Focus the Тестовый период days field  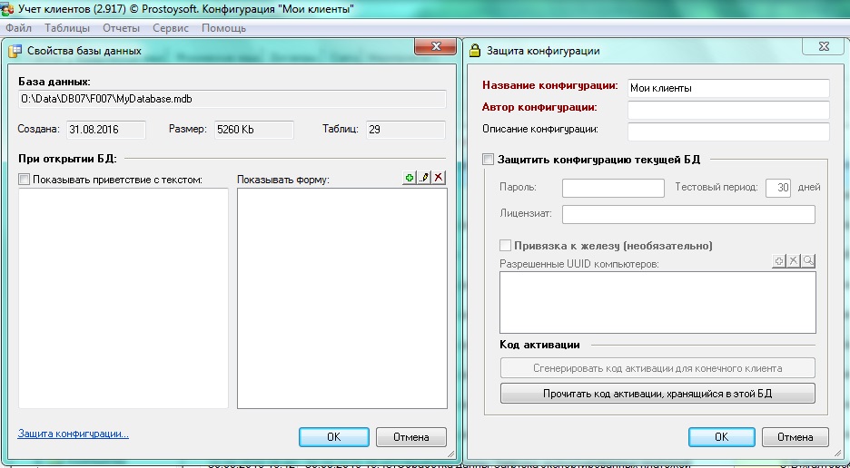(778, 188)
